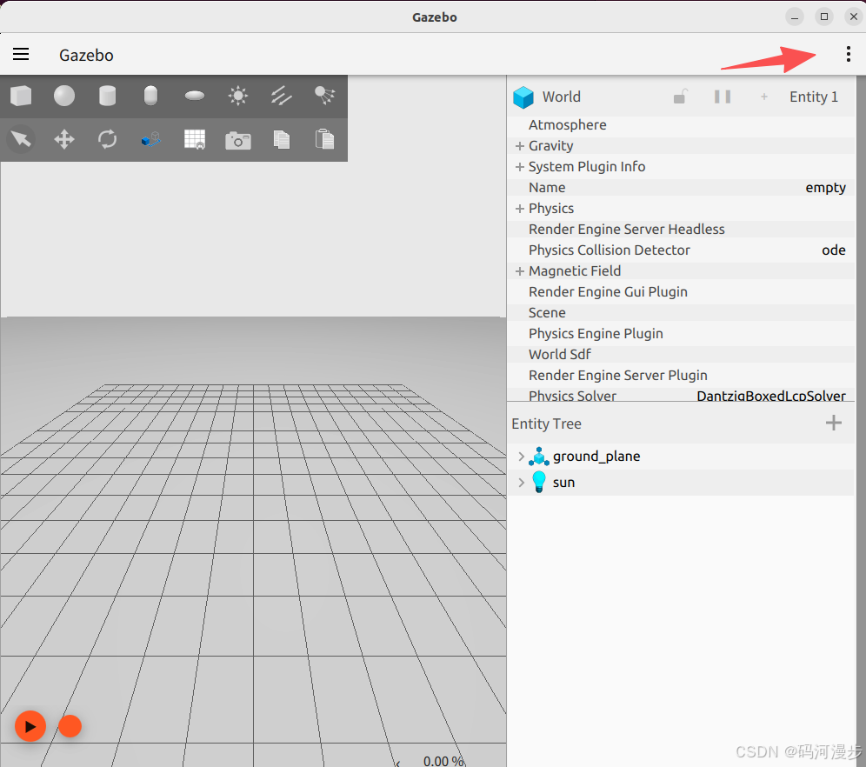Expand the sun tree node

(x=521, y=482)
